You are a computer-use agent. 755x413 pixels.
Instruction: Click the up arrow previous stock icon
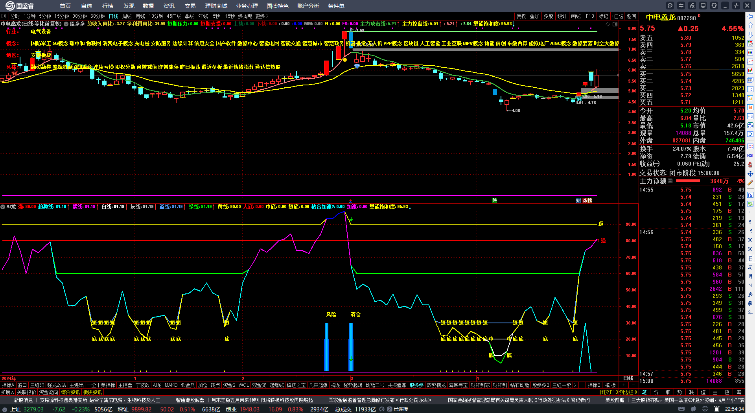pos(750,26)
